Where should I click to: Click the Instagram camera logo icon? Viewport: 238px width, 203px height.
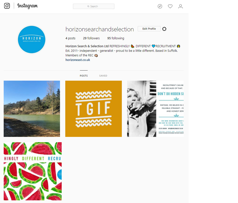(7, 6)
